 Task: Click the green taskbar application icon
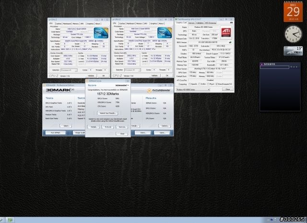coord(10,220)
